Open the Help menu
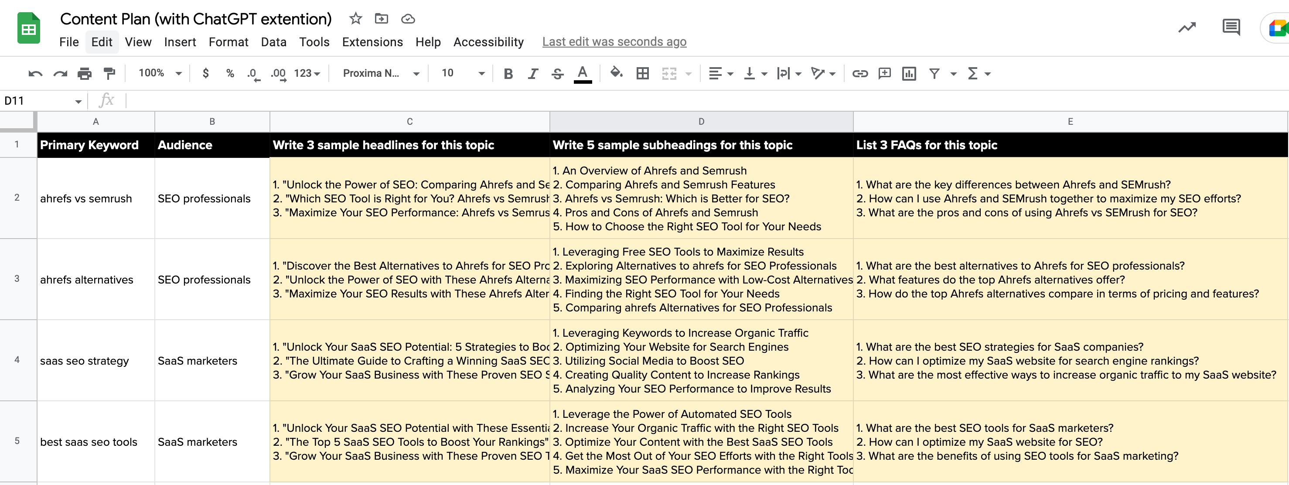The image size is (1289, 485). [x=428, y=42]
